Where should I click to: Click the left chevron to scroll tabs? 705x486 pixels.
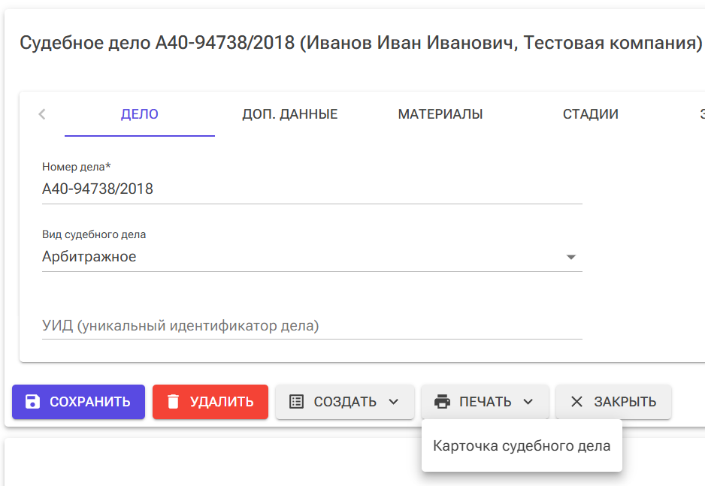click(41, 114)
